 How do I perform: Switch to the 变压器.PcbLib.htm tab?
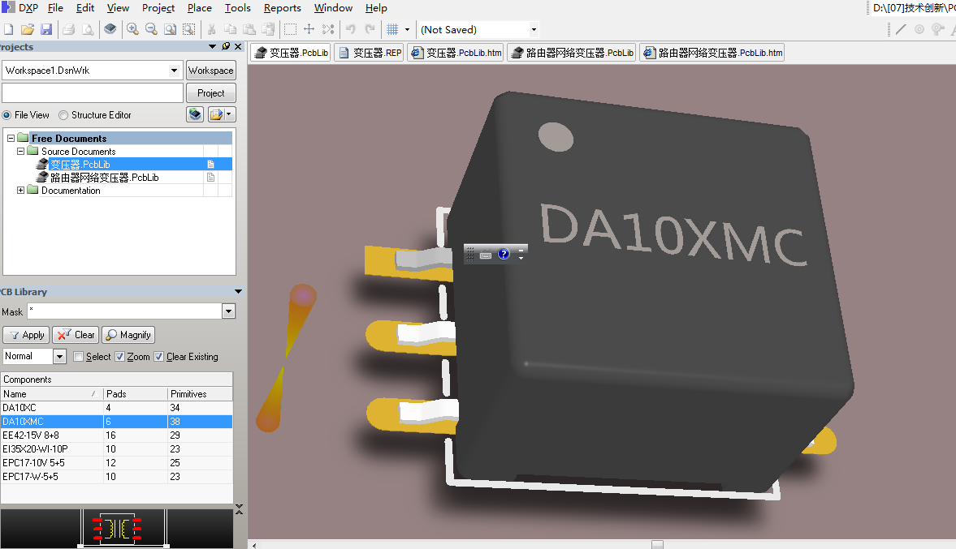click(456, 53)
